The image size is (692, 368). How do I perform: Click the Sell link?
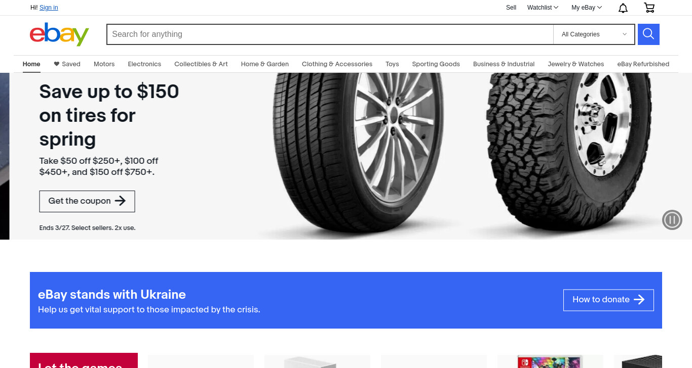511,8
